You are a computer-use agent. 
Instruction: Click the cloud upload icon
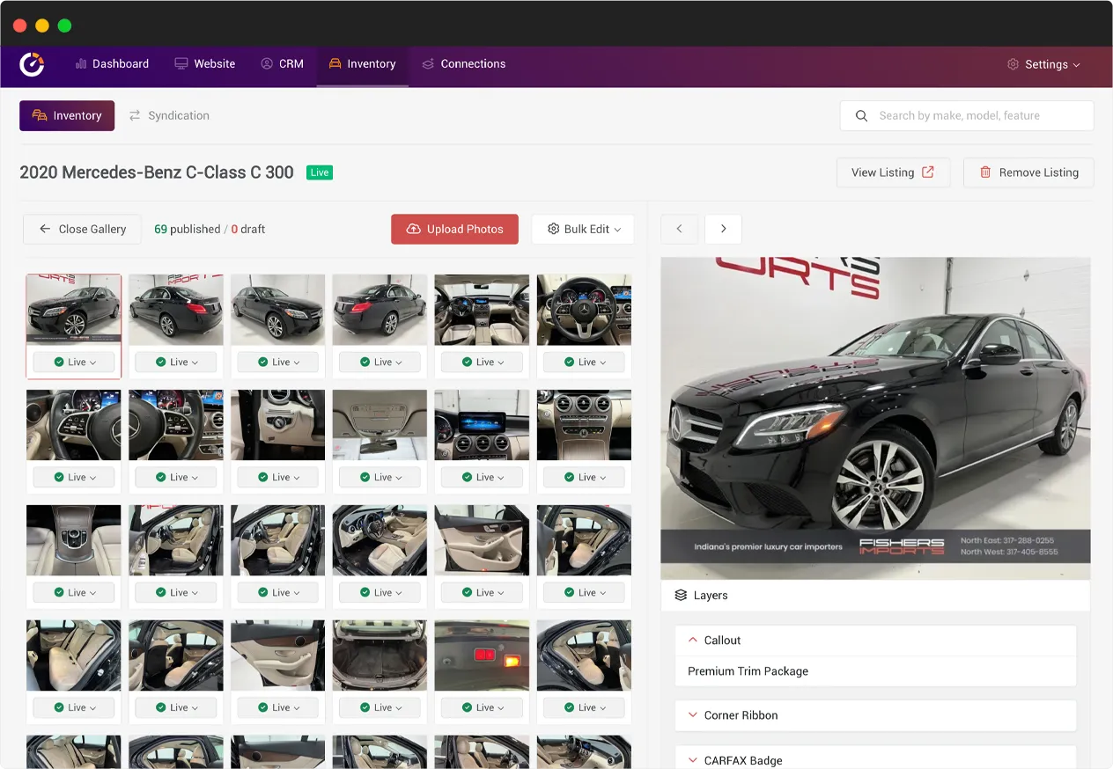413,229
